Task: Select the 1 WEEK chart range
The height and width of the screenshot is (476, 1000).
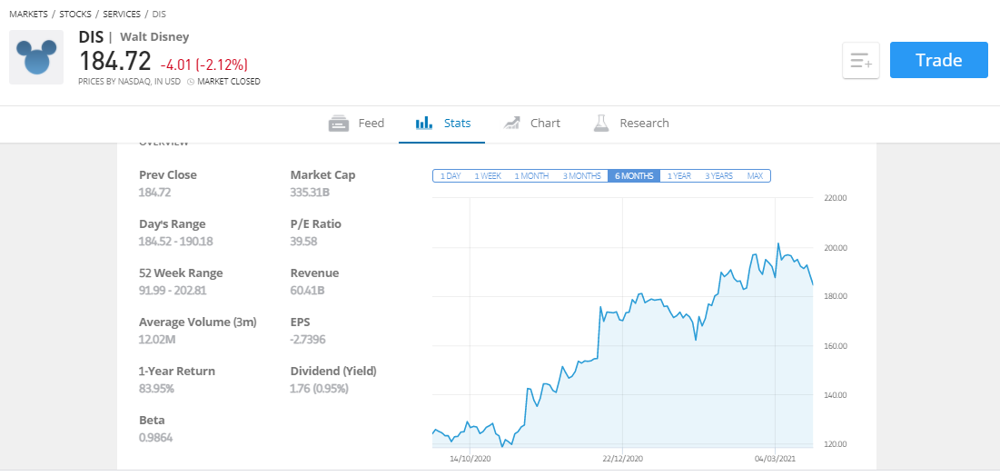Action: point(487,176)
